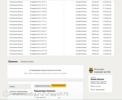
Task: Select the Банковской картой tab
Action: tap(59, 86)
